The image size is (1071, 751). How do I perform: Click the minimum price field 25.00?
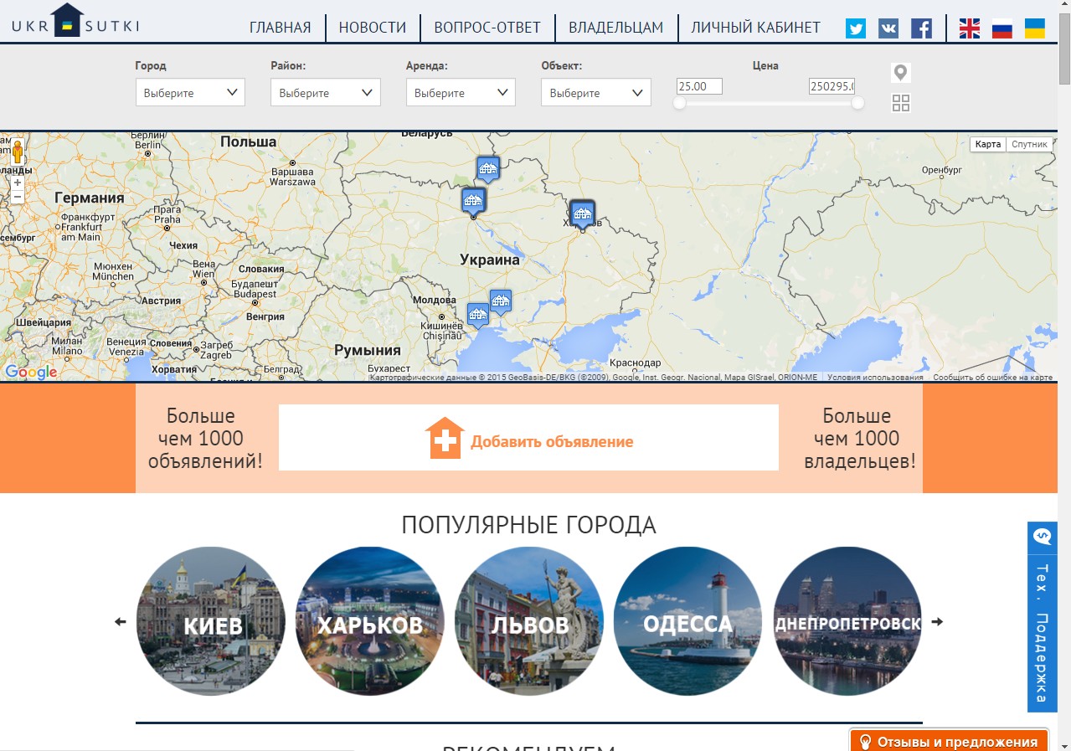(699, 86)
